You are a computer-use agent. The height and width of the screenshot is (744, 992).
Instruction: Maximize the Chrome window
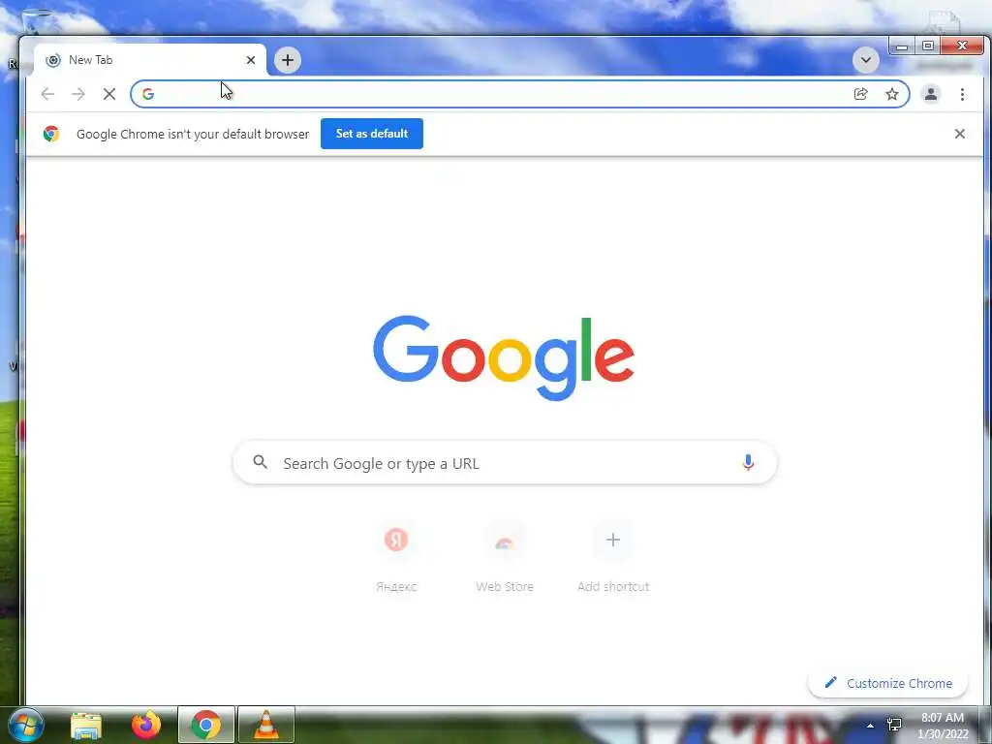pyautogui.click(x=927, y=46)
